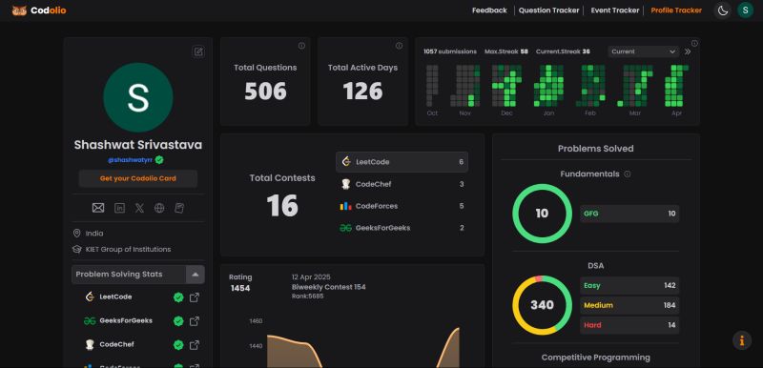Screen dimensions: 763x368
Task: Open the resume document icon
Action: coord(179,208)
